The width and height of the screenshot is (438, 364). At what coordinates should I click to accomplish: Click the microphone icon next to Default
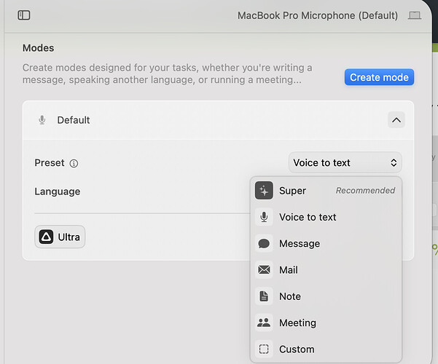coord(42,120)
